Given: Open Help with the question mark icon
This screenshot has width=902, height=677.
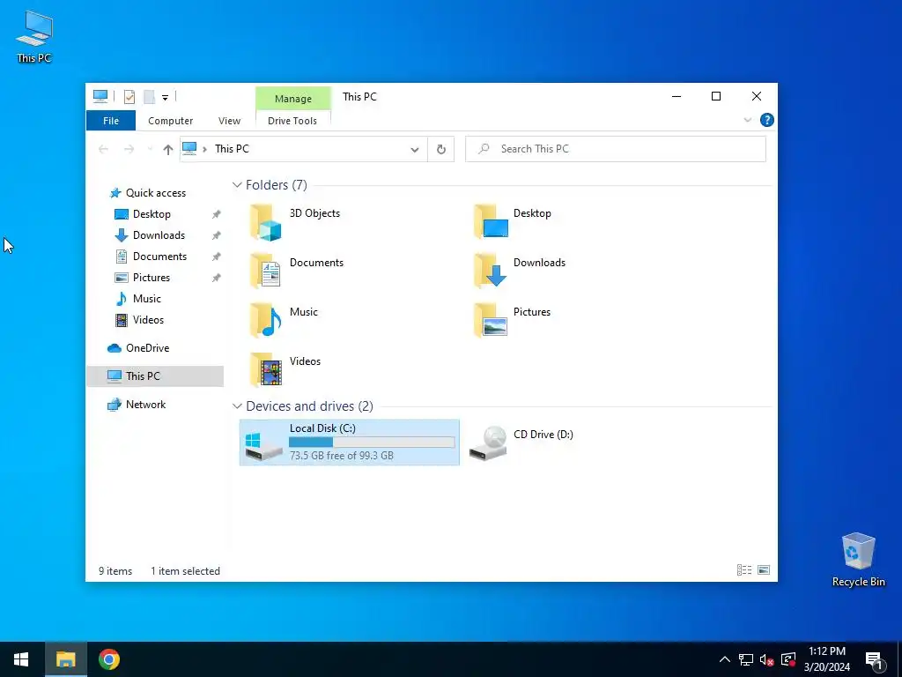Looking at the screenshot, I should tap(767, 120).
